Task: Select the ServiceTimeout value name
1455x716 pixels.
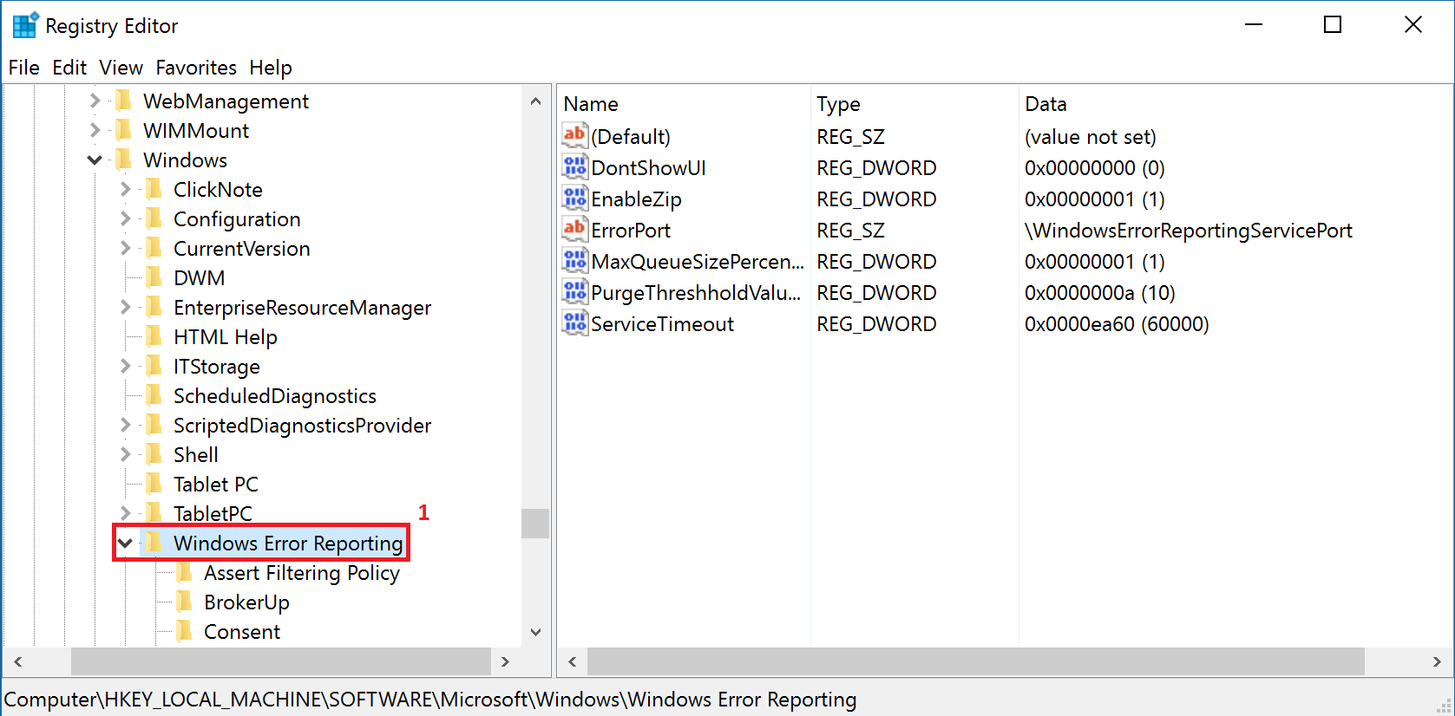Action: coord(662,323)
